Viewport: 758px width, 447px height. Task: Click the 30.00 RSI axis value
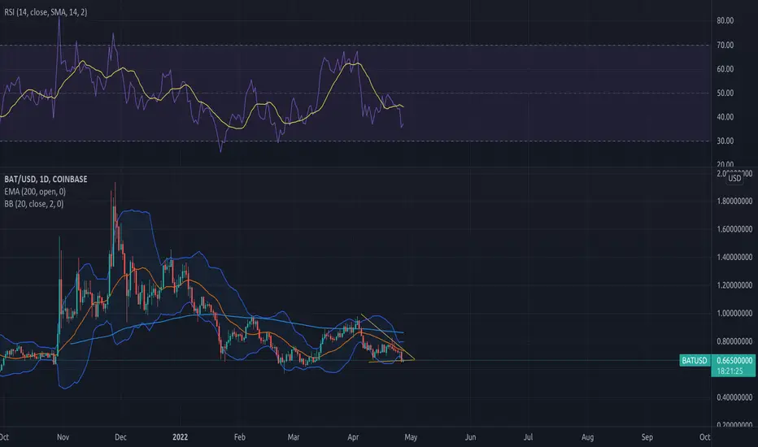pos(725,141)
